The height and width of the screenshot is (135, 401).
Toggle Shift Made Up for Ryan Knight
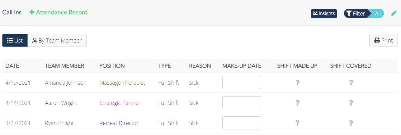[x=297, y=123]
